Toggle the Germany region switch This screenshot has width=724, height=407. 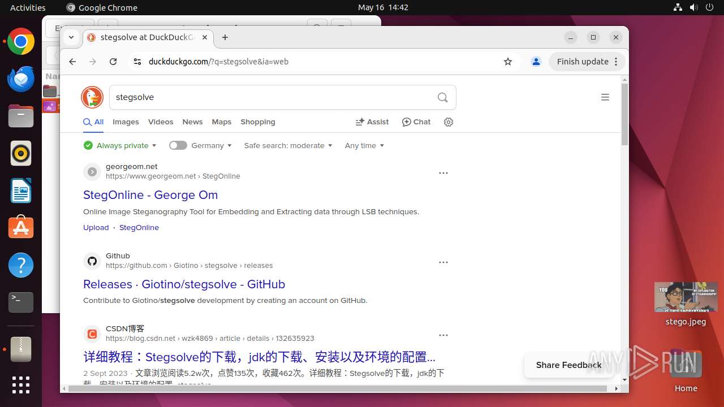(178, 145)
